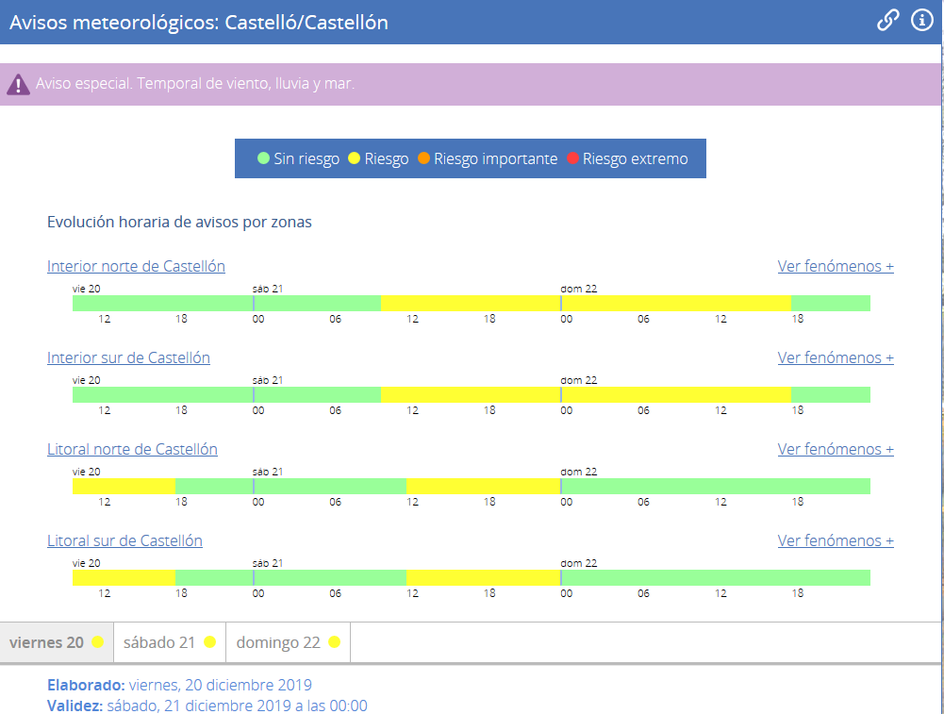Open Litoral sur de Castellón link
944x714 pixels.
click(124, 540)
